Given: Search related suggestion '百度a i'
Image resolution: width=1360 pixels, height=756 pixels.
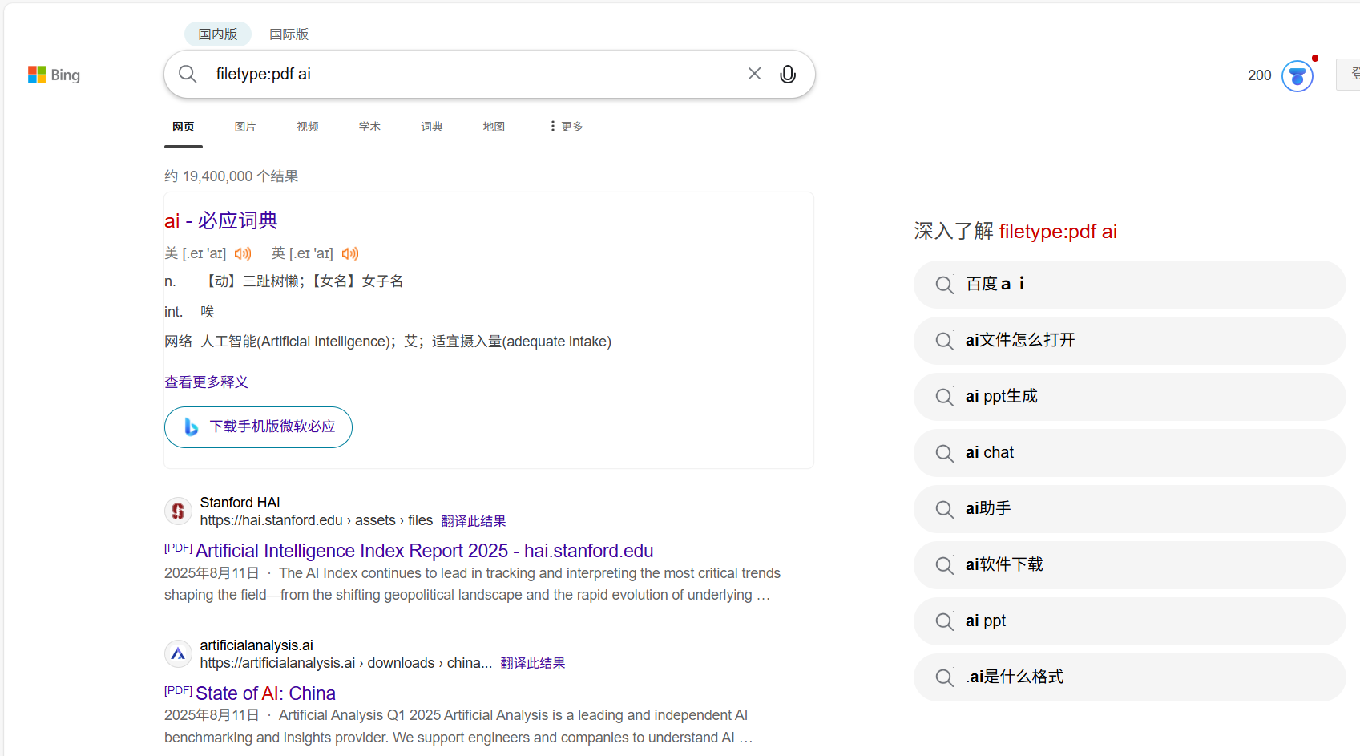Looking at the screenshot, I should 1129,285.
